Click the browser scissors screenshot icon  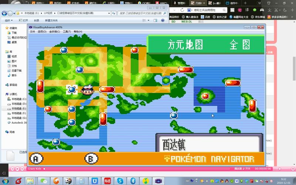276,10
